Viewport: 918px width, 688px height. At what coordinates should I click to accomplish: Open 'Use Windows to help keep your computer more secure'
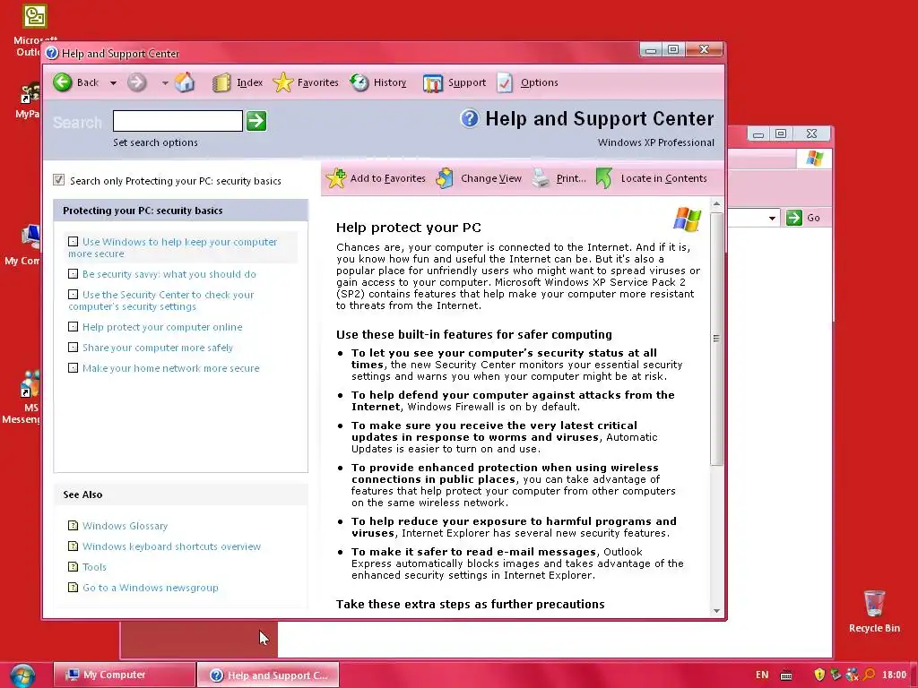pyautogui.click(x=173, y=247)
